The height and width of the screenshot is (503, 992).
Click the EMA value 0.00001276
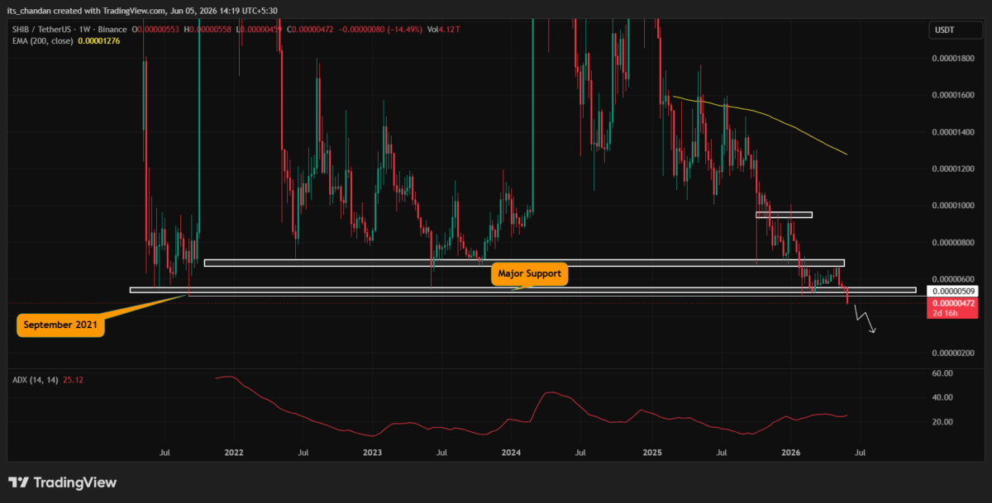(x=99, y=40)
